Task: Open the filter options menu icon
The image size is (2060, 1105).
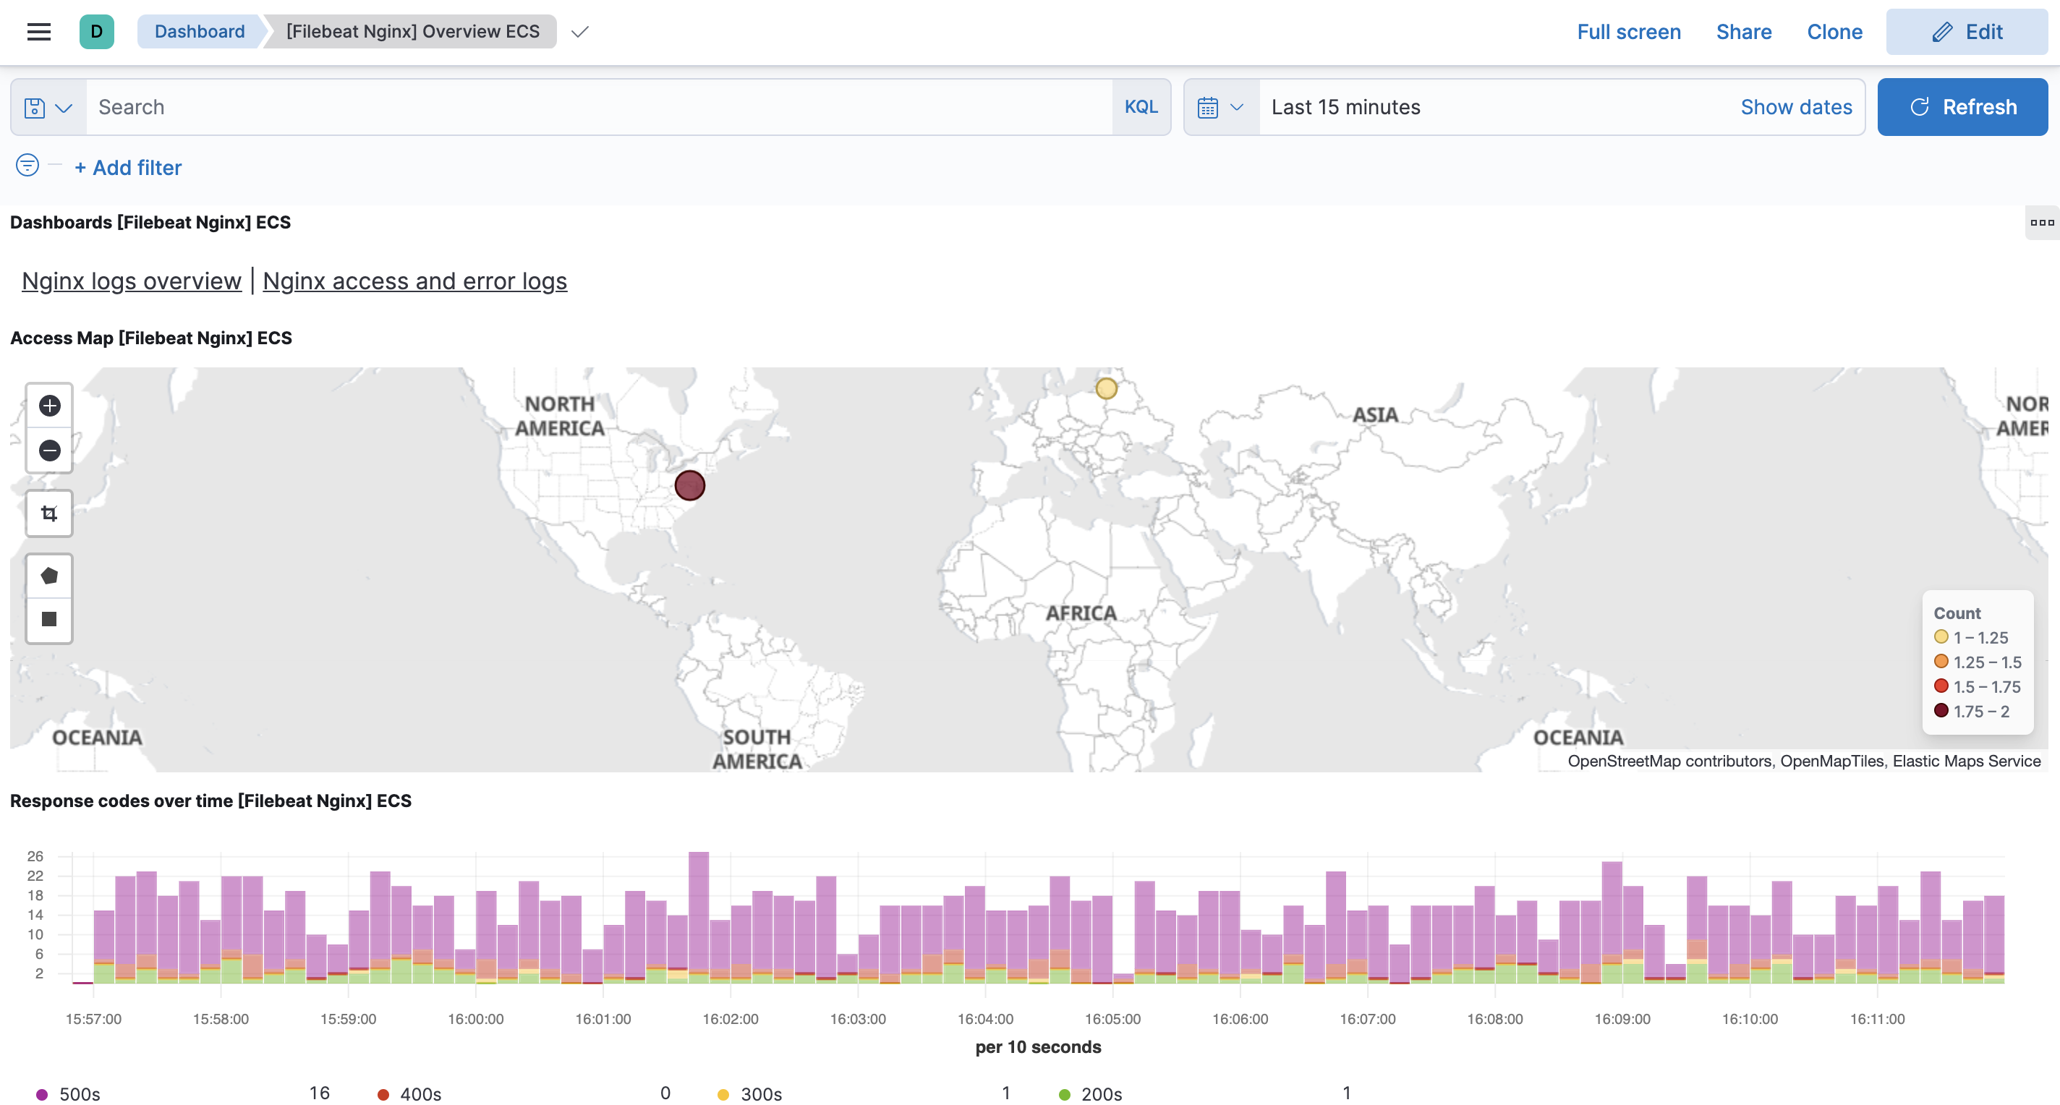Action: [27, 166]
